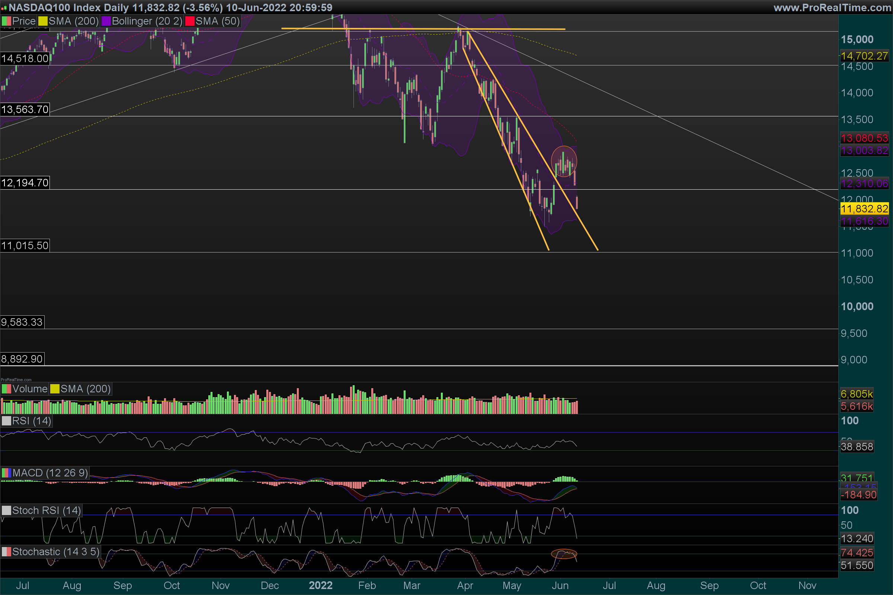This screenshot has width=893, height=595.
Task: Open the www.ProRealTime.com link
Action: point(832,7)
